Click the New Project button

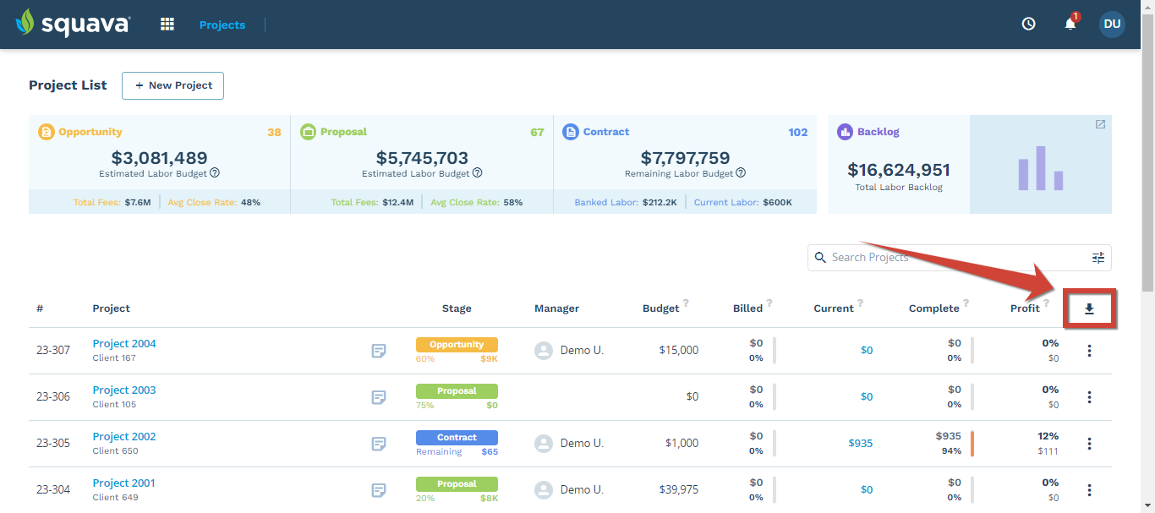[x=172, y=85]
